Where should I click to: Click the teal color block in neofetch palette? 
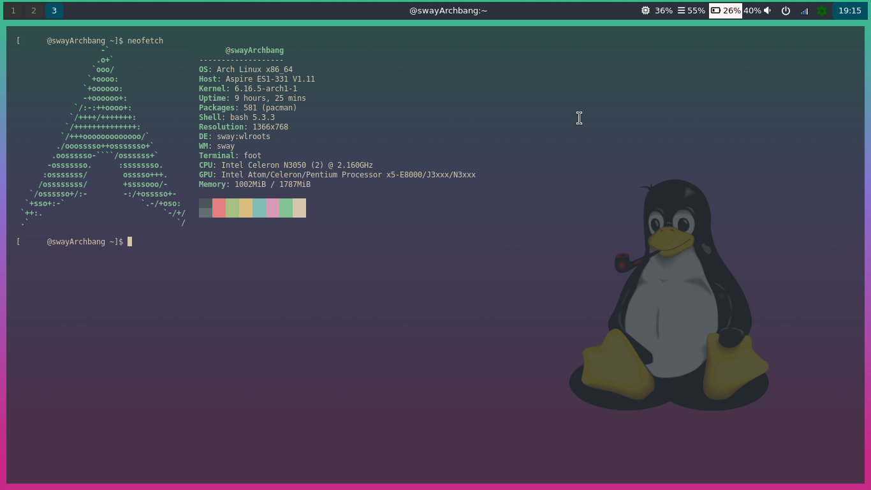pos(259,208)
